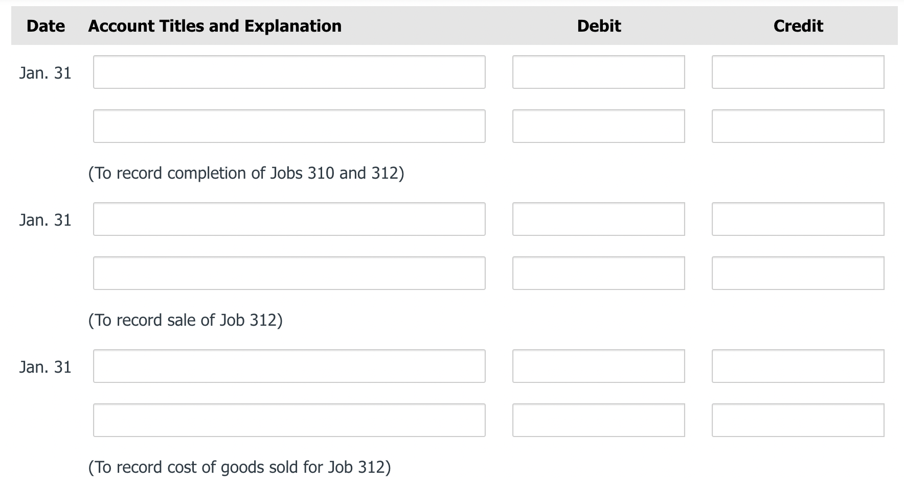904x484 pixels.
Task: Click the second row debit amount field
Action: pyautogui.click(x=598, y=126)
